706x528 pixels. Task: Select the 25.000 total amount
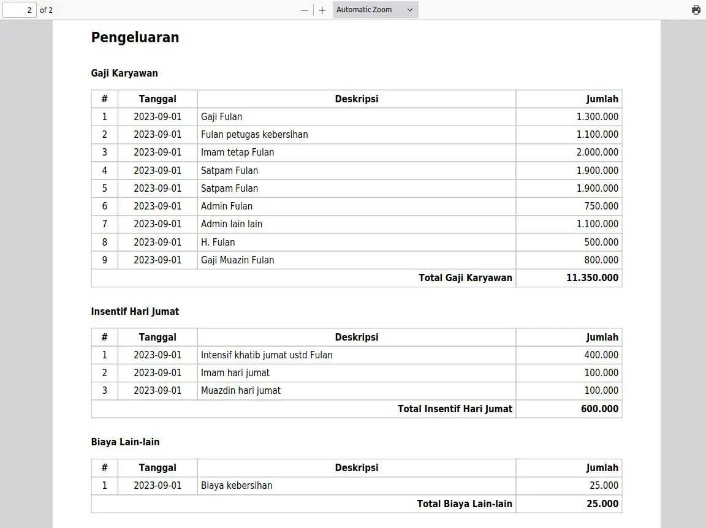point(604,503)
